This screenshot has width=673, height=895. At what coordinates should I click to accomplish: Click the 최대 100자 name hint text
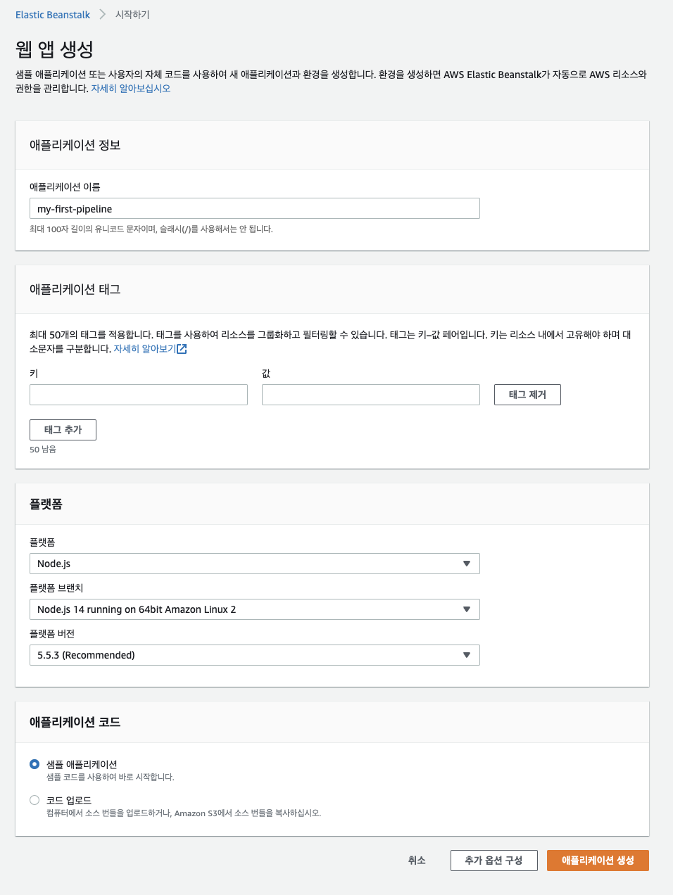151,229
